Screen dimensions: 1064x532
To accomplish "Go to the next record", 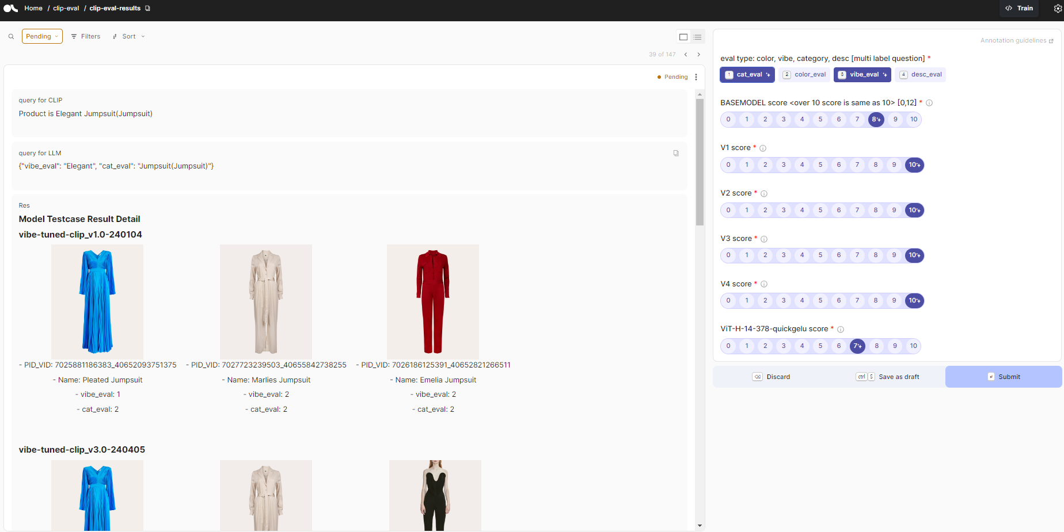I will tap(699, 55).
